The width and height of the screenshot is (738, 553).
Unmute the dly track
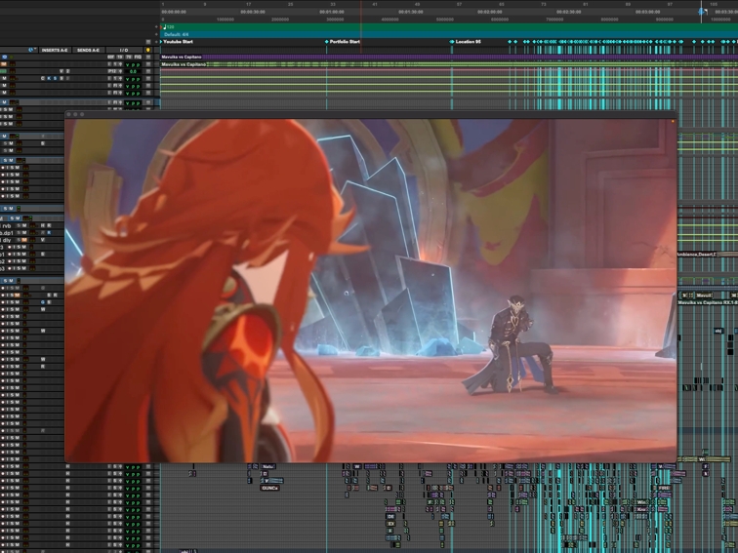24,240
